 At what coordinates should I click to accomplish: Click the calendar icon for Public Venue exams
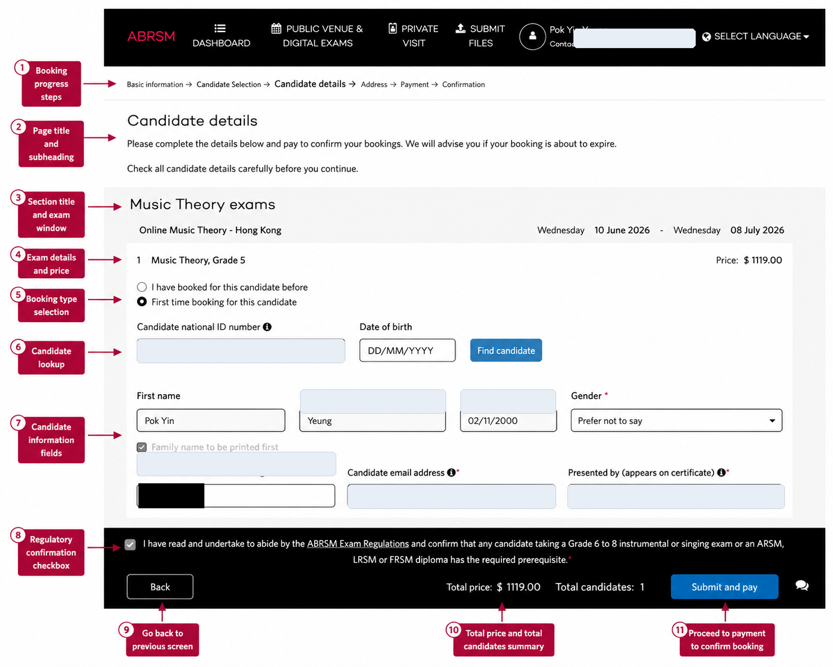[276, 29]
